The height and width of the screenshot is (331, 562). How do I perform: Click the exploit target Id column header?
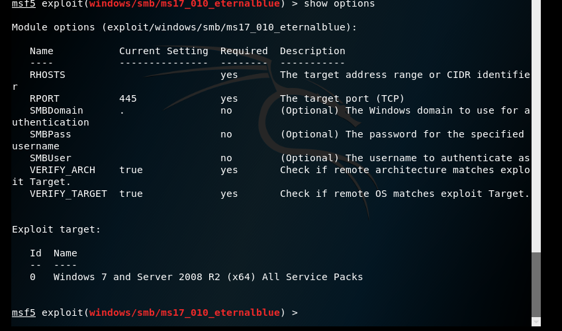coord(36,253)
